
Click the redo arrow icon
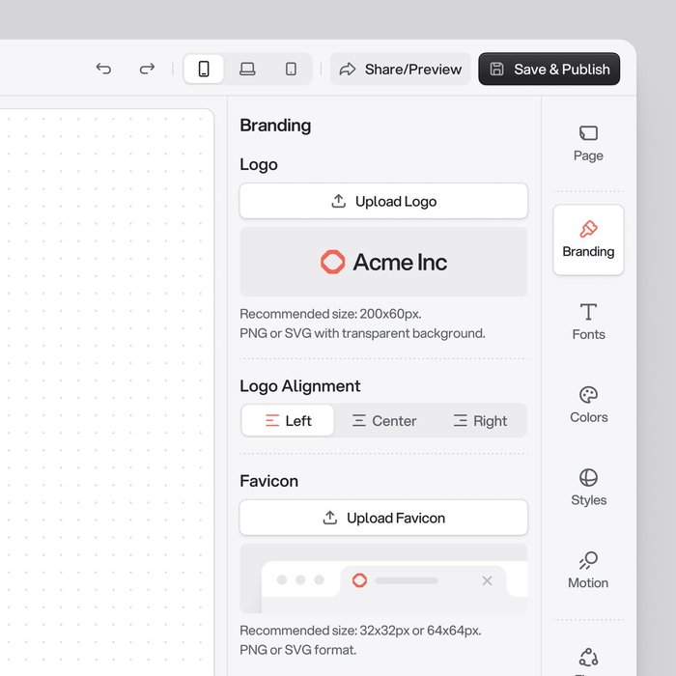tap(147, 69)
